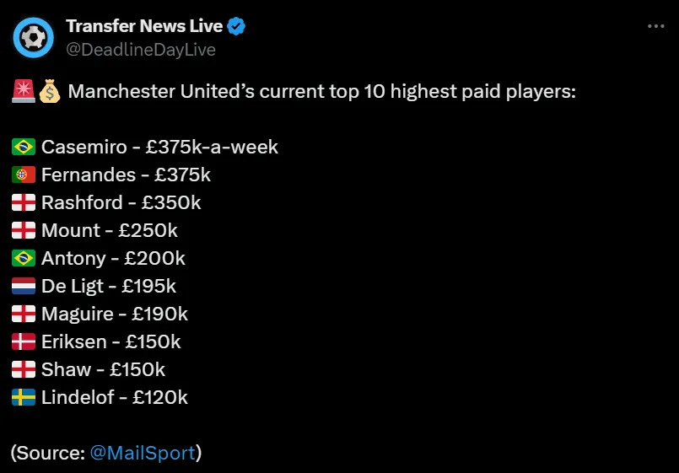
Task: Click the Mount £250k text line
Action: click(109, 230)
